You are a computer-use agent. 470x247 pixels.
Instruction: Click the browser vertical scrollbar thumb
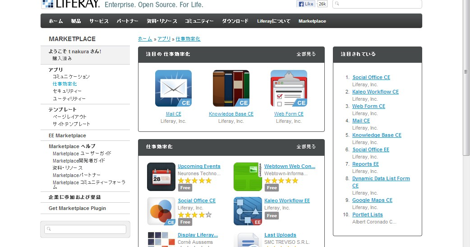click(466, 77)
